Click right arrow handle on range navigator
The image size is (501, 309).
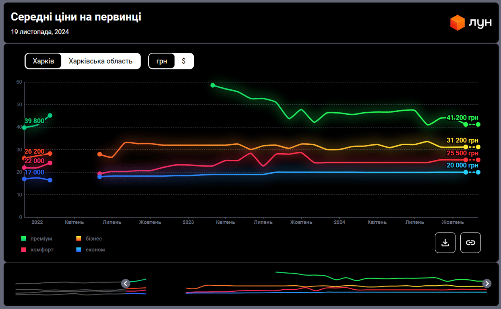pos(487,283)
